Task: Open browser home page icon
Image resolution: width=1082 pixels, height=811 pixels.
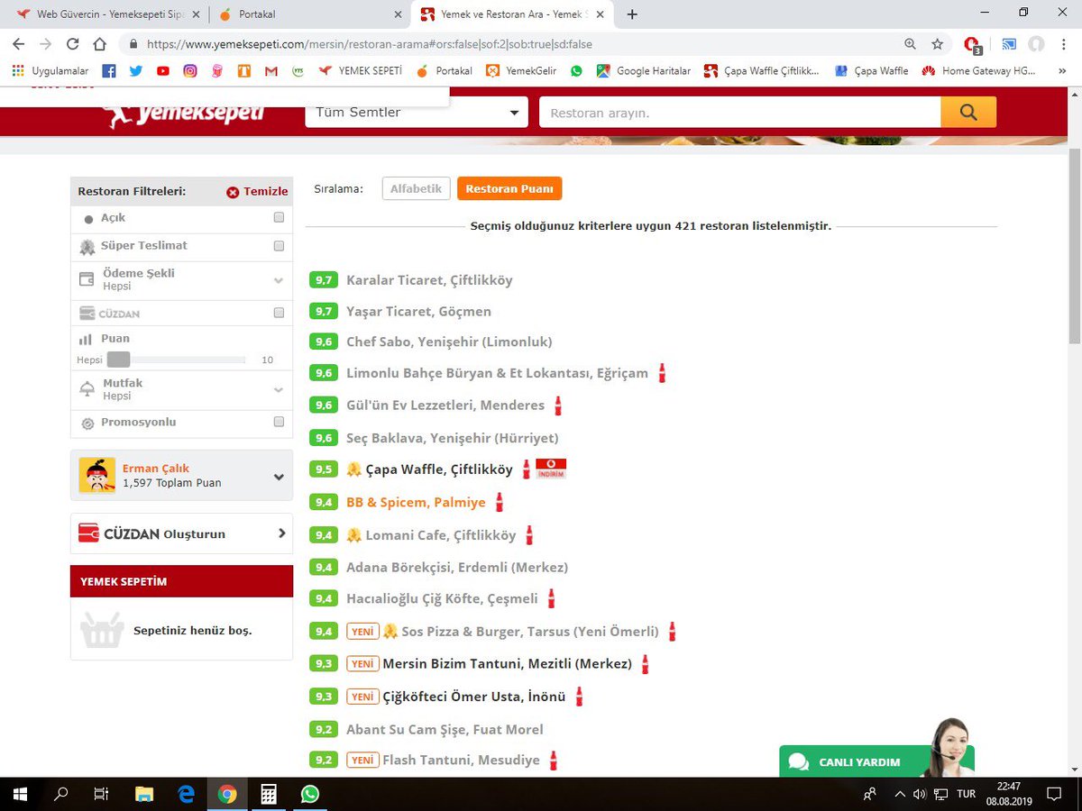Action: [100, 43]
